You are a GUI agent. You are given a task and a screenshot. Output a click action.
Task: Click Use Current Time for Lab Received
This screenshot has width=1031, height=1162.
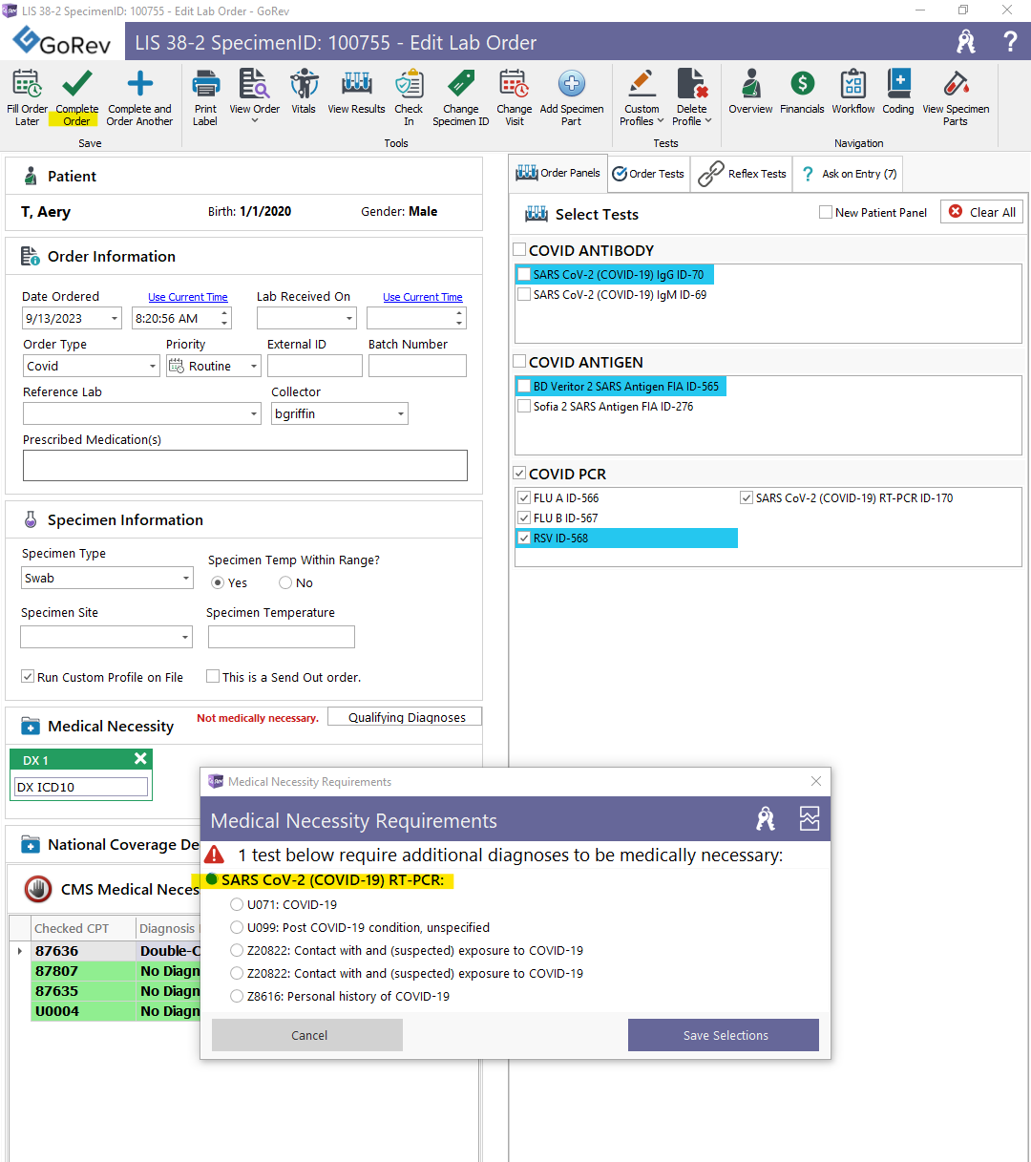click(423, 297)
